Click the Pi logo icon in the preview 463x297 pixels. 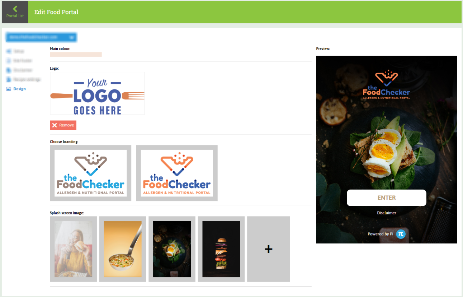pos(401,234)
